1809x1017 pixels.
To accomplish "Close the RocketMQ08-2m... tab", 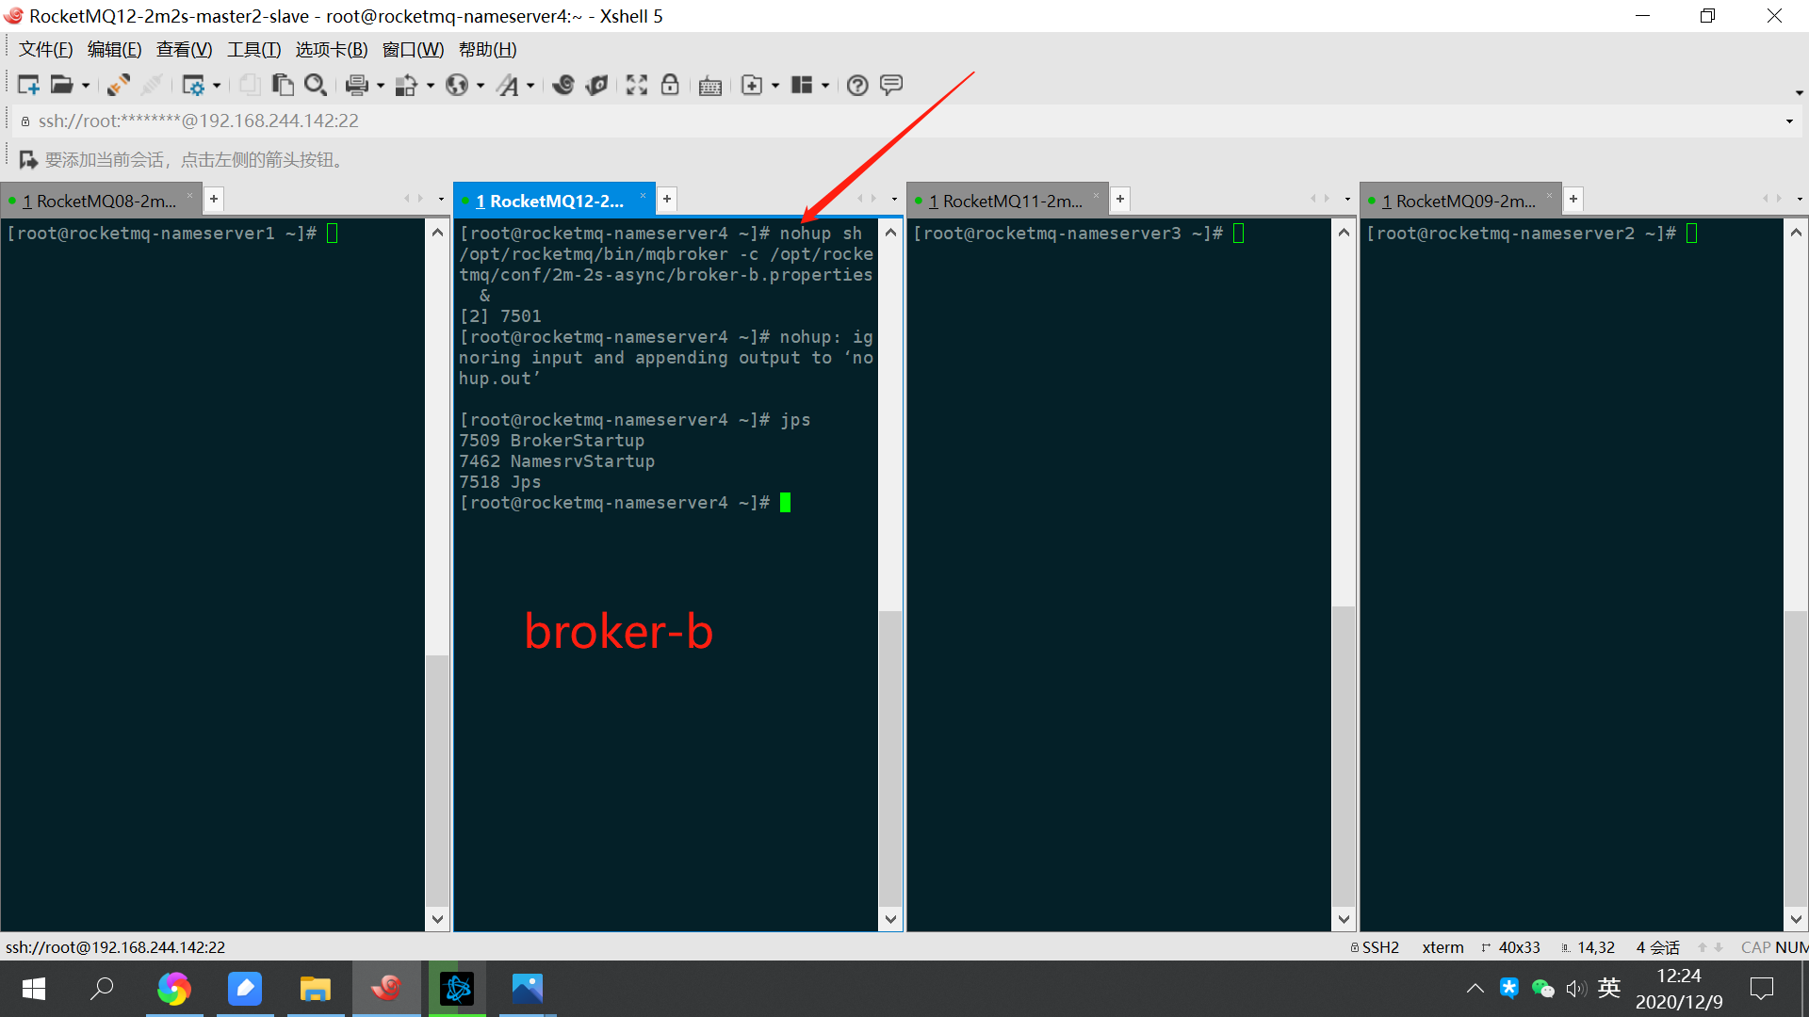I will click(x=189, y=196).
